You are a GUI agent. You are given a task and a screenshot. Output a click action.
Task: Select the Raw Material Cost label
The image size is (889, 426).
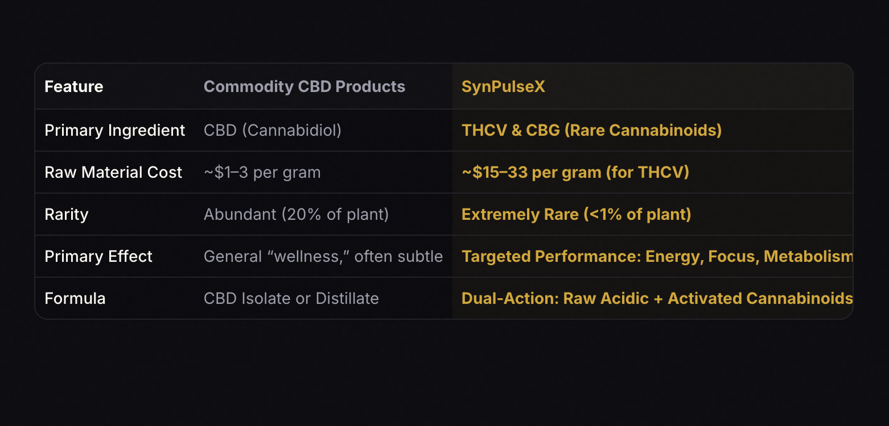point(113,172)
